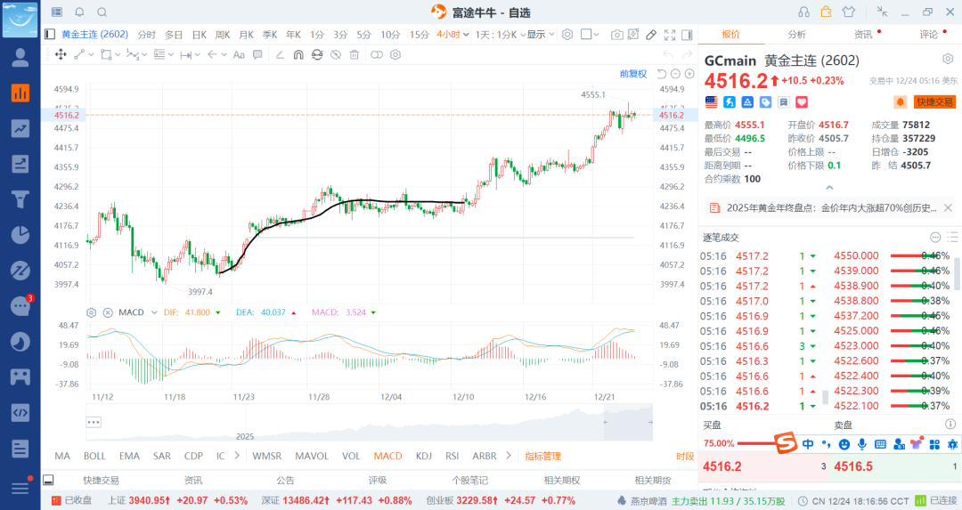
Task: Click the 快捷交易 orange button
Action: (935, 102)
